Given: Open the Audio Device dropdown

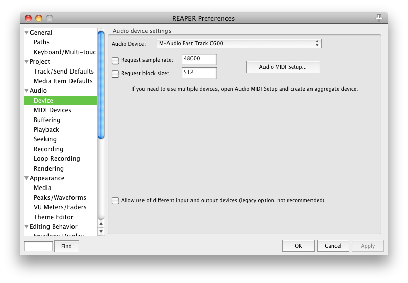Looking at the screenshot, I should [x=239, y=43].
